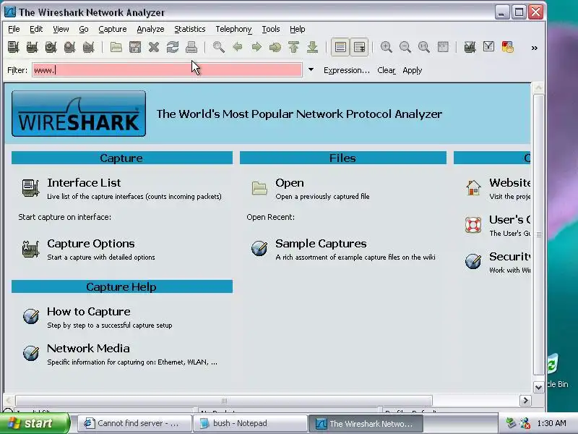Zoom in on packet text toolbar icon

click(386, 47)
